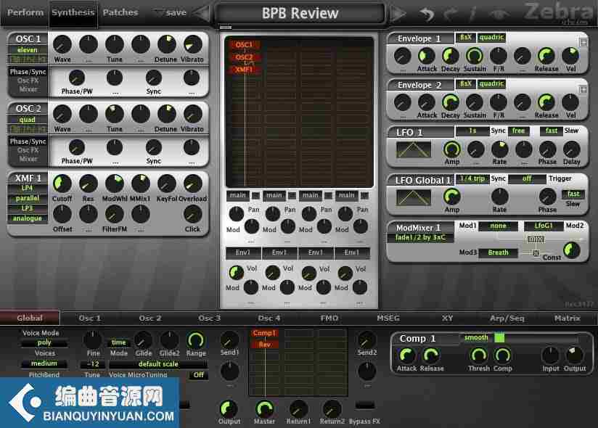Click the Comp 1 Thresh knob
Image resolution: width=598 pixels, height=428 pixels.
click(x=479, y=355)
